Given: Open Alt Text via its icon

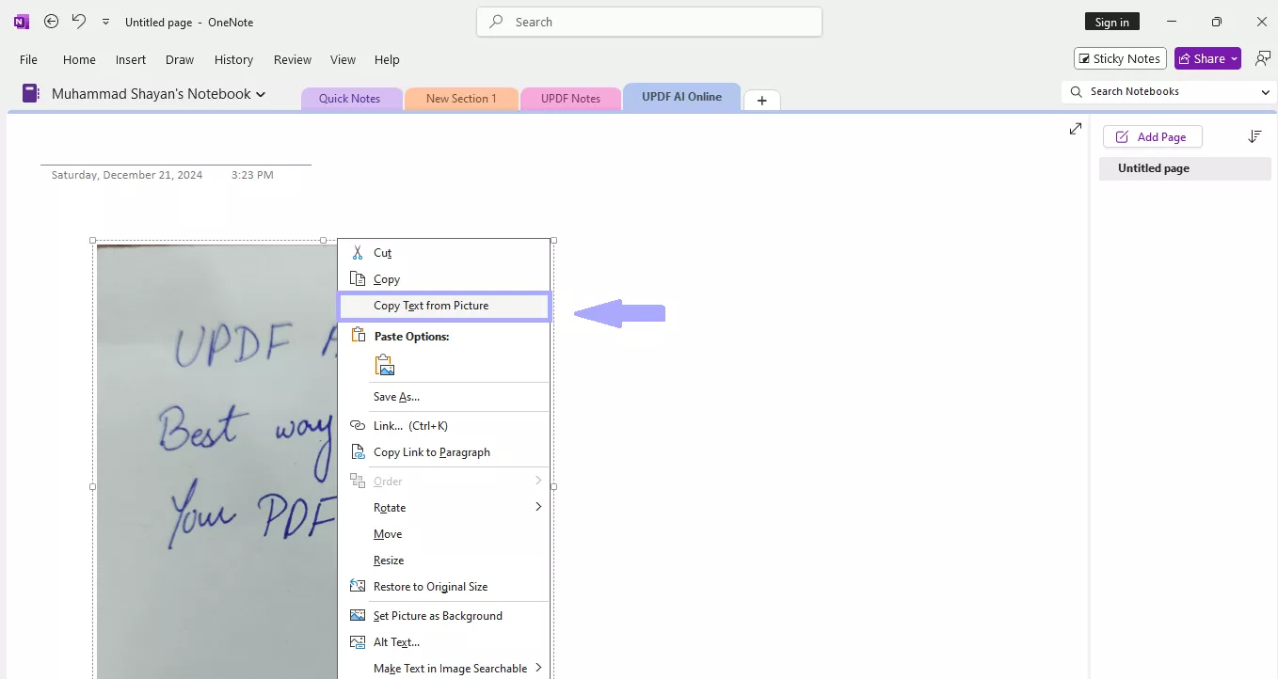Looking at the screenshot, I should coord(358,641).
